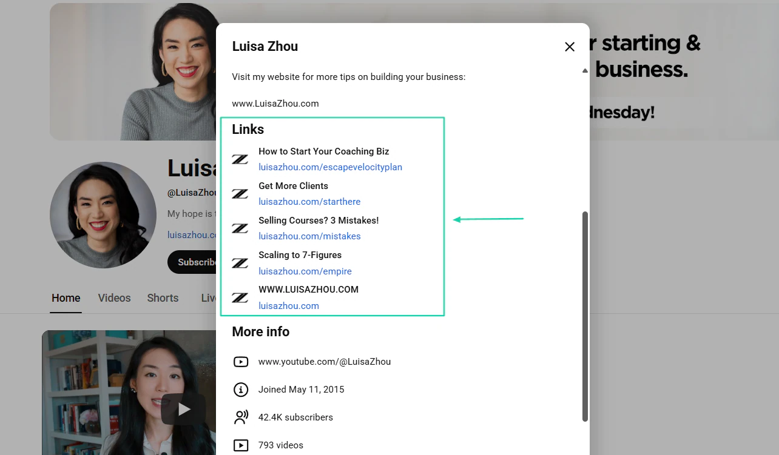
Task: Open the luisazhou.com link under WWW.LUISAZHOU.COM
Action: tap(289, 306)
